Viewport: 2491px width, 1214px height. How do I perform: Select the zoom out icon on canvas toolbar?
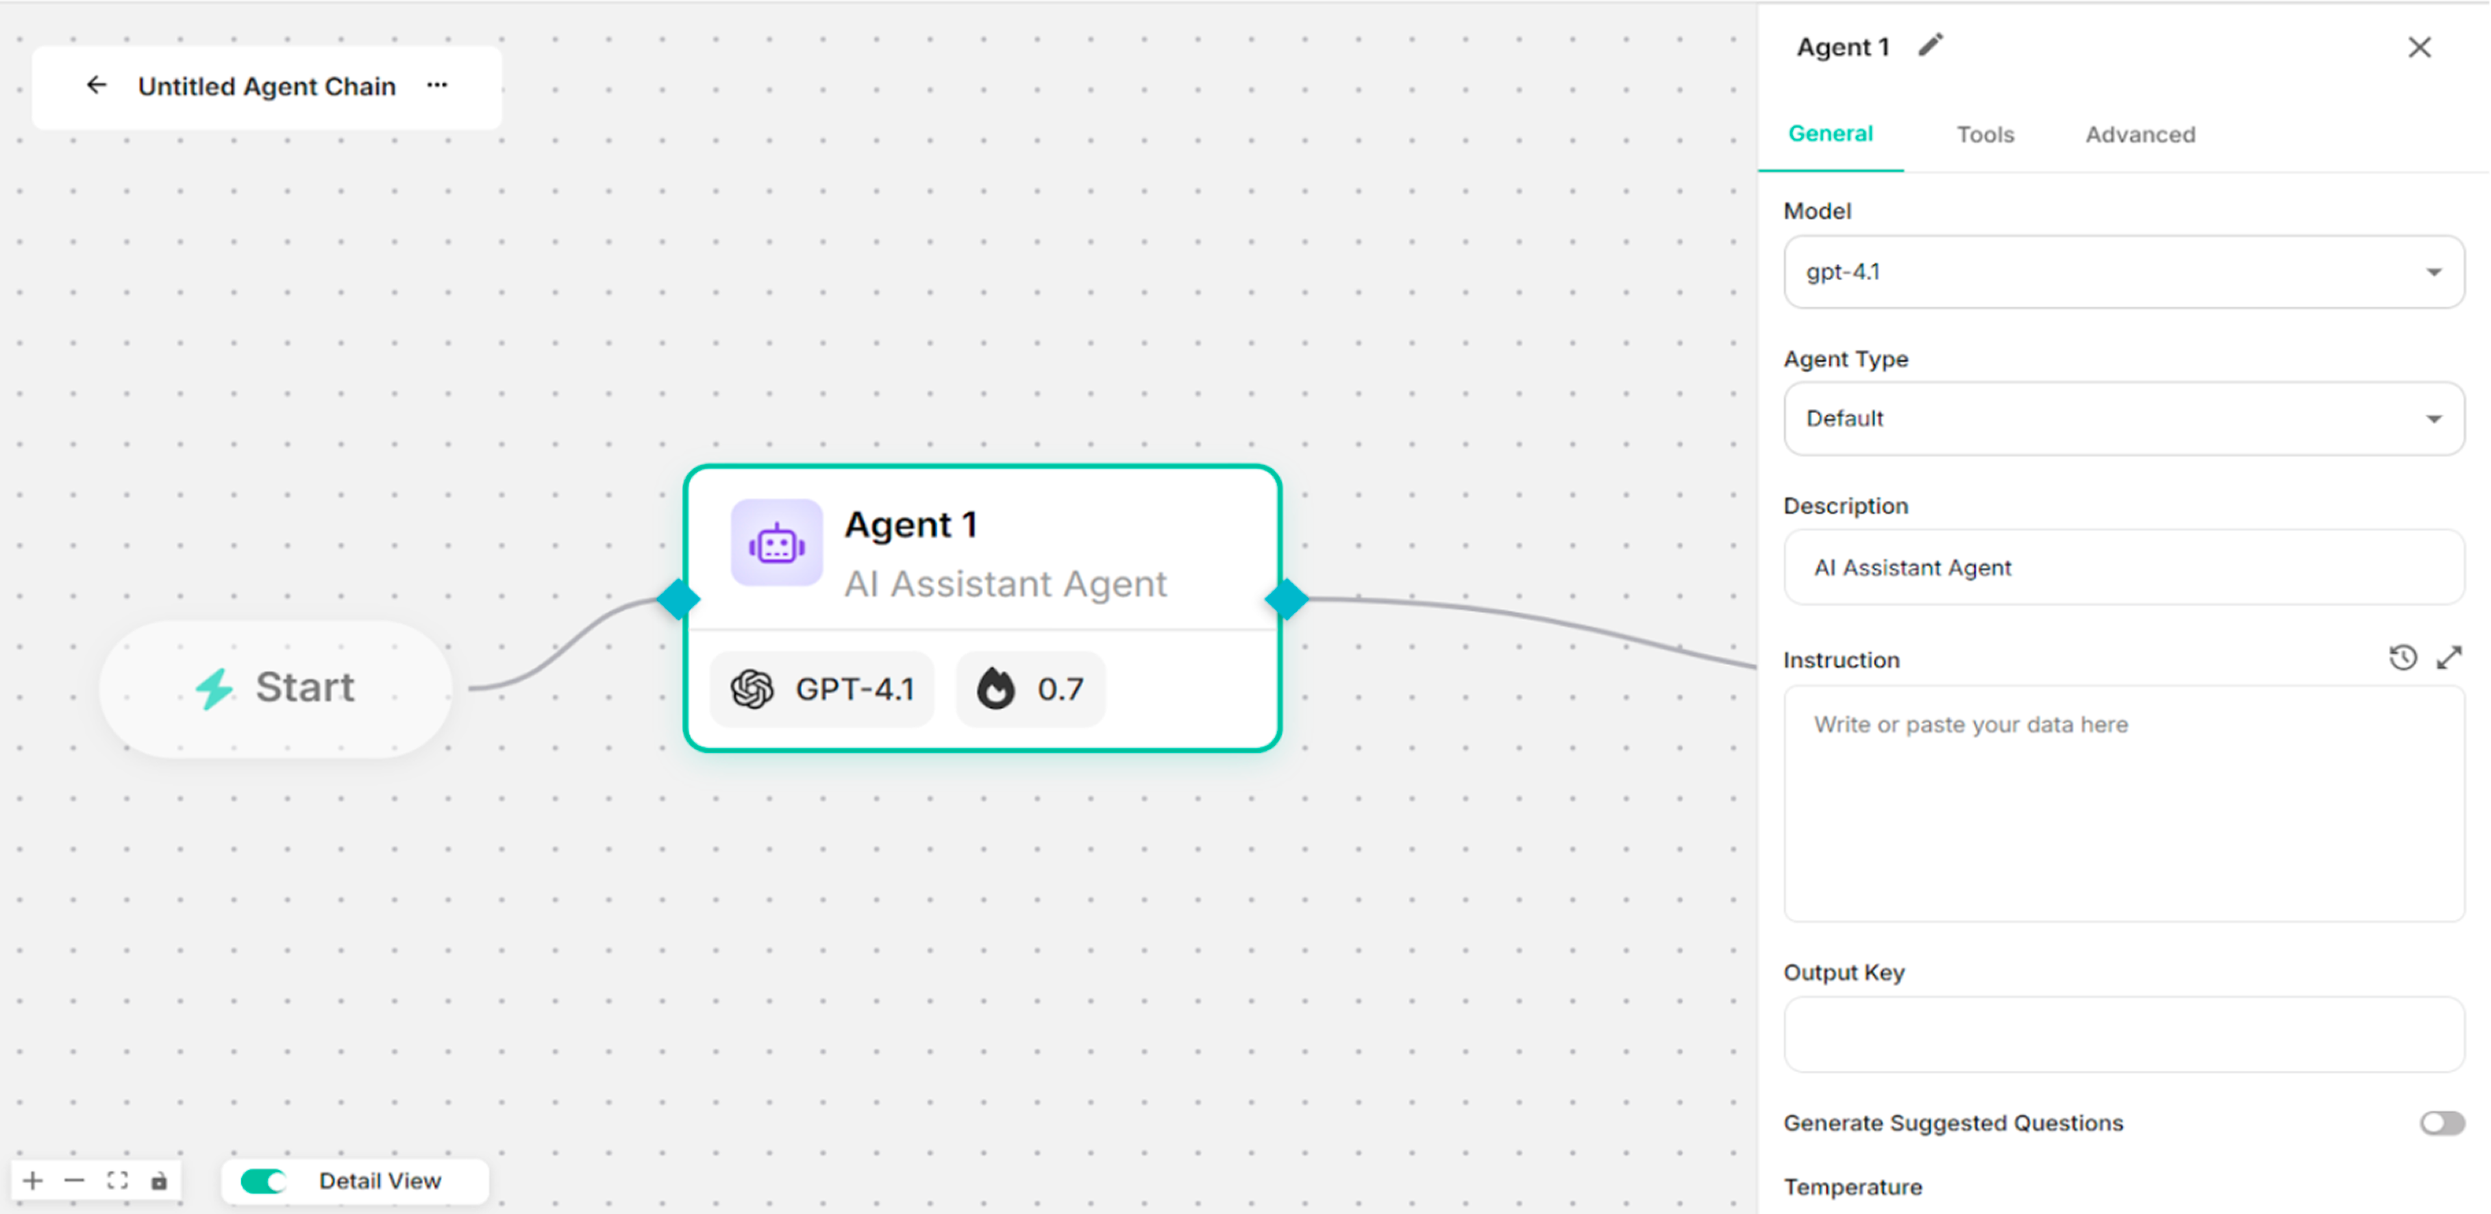75,1180
